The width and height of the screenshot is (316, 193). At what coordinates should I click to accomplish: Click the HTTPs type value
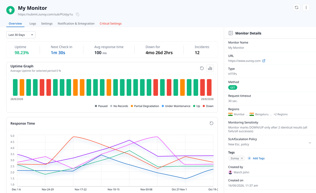tap(233, 74)
